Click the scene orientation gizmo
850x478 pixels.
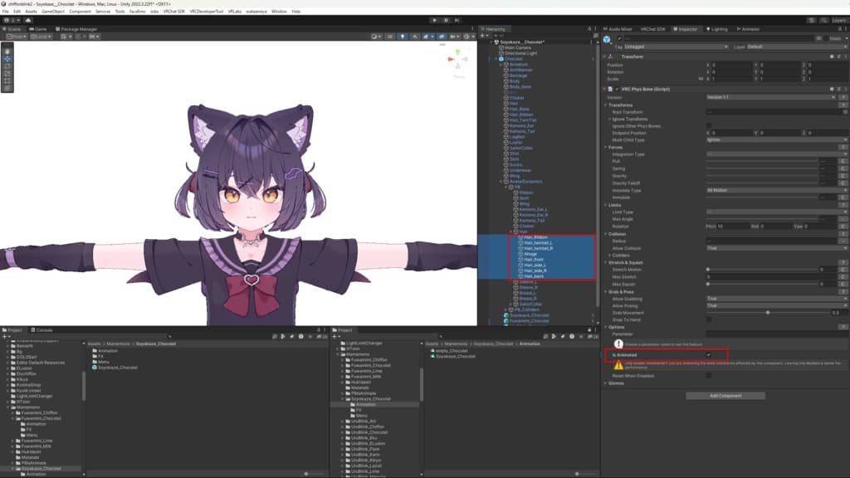(x=459, y=60)
